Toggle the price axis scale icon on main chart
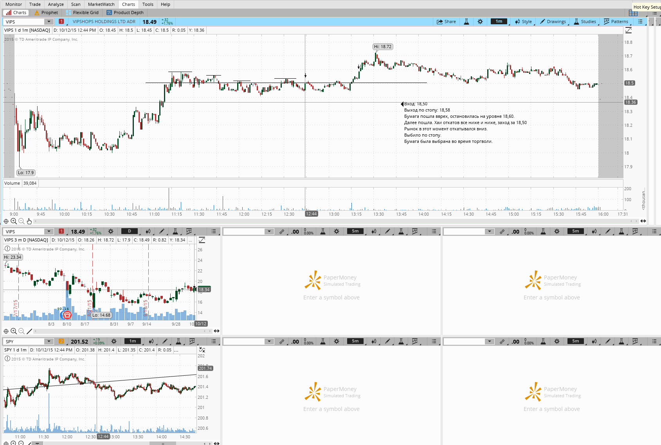The height and width of the screenshot is (445, 661). tap(629, 30)
